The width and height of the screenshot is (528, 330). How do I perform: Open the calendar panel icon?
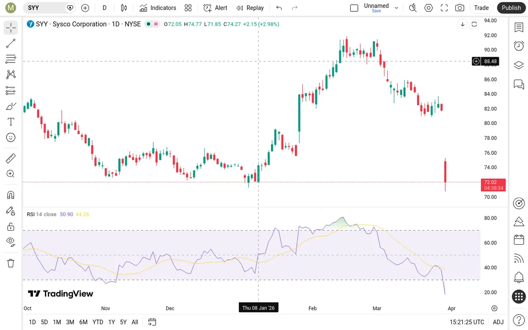(519, 240)
